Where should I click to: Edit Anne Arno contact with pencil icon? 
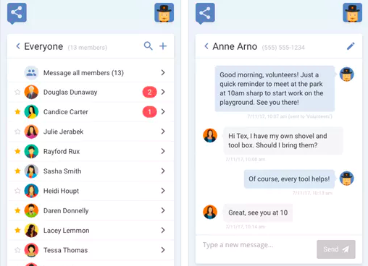click(x=351, y=46)
